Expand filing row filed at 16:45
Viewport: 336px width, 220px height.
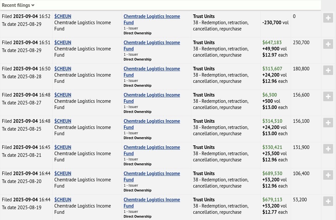pos(328,149)
